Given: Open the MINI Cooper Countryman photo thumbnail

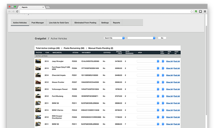Looking at the screenshot, I should (38, 117).
